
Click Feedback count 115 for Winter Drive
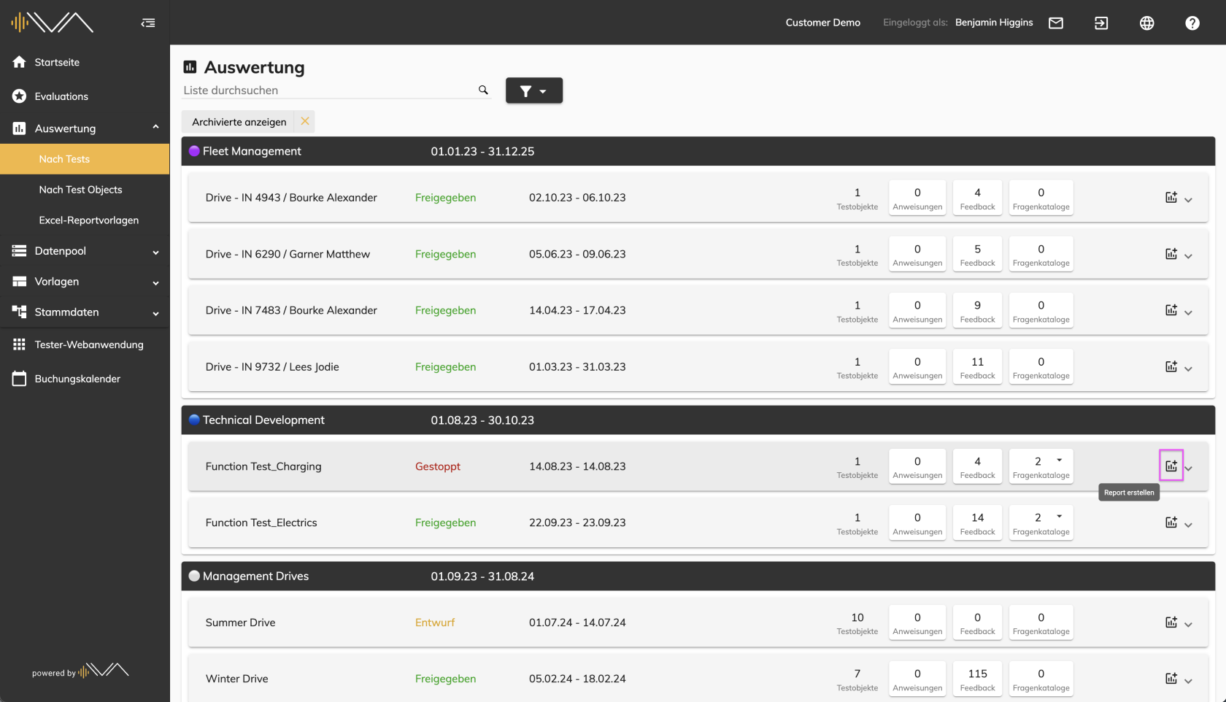tap(977, 679)
